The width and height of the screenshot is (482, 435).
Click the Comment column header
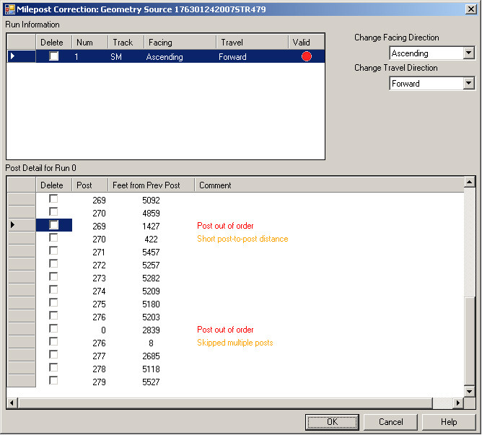215,185
